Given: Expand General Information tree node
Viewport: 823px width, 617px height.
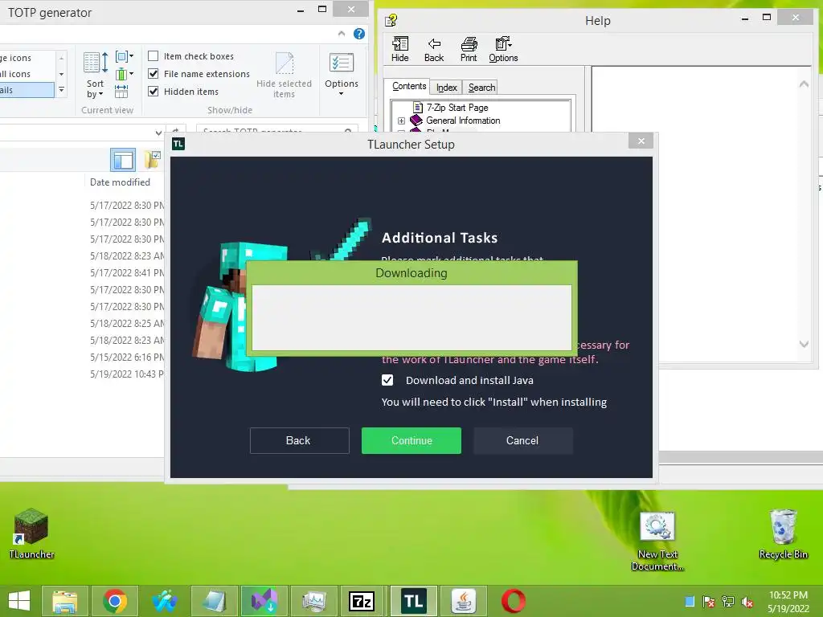Looking at the screenshot, I should click(x=402, y=121).
